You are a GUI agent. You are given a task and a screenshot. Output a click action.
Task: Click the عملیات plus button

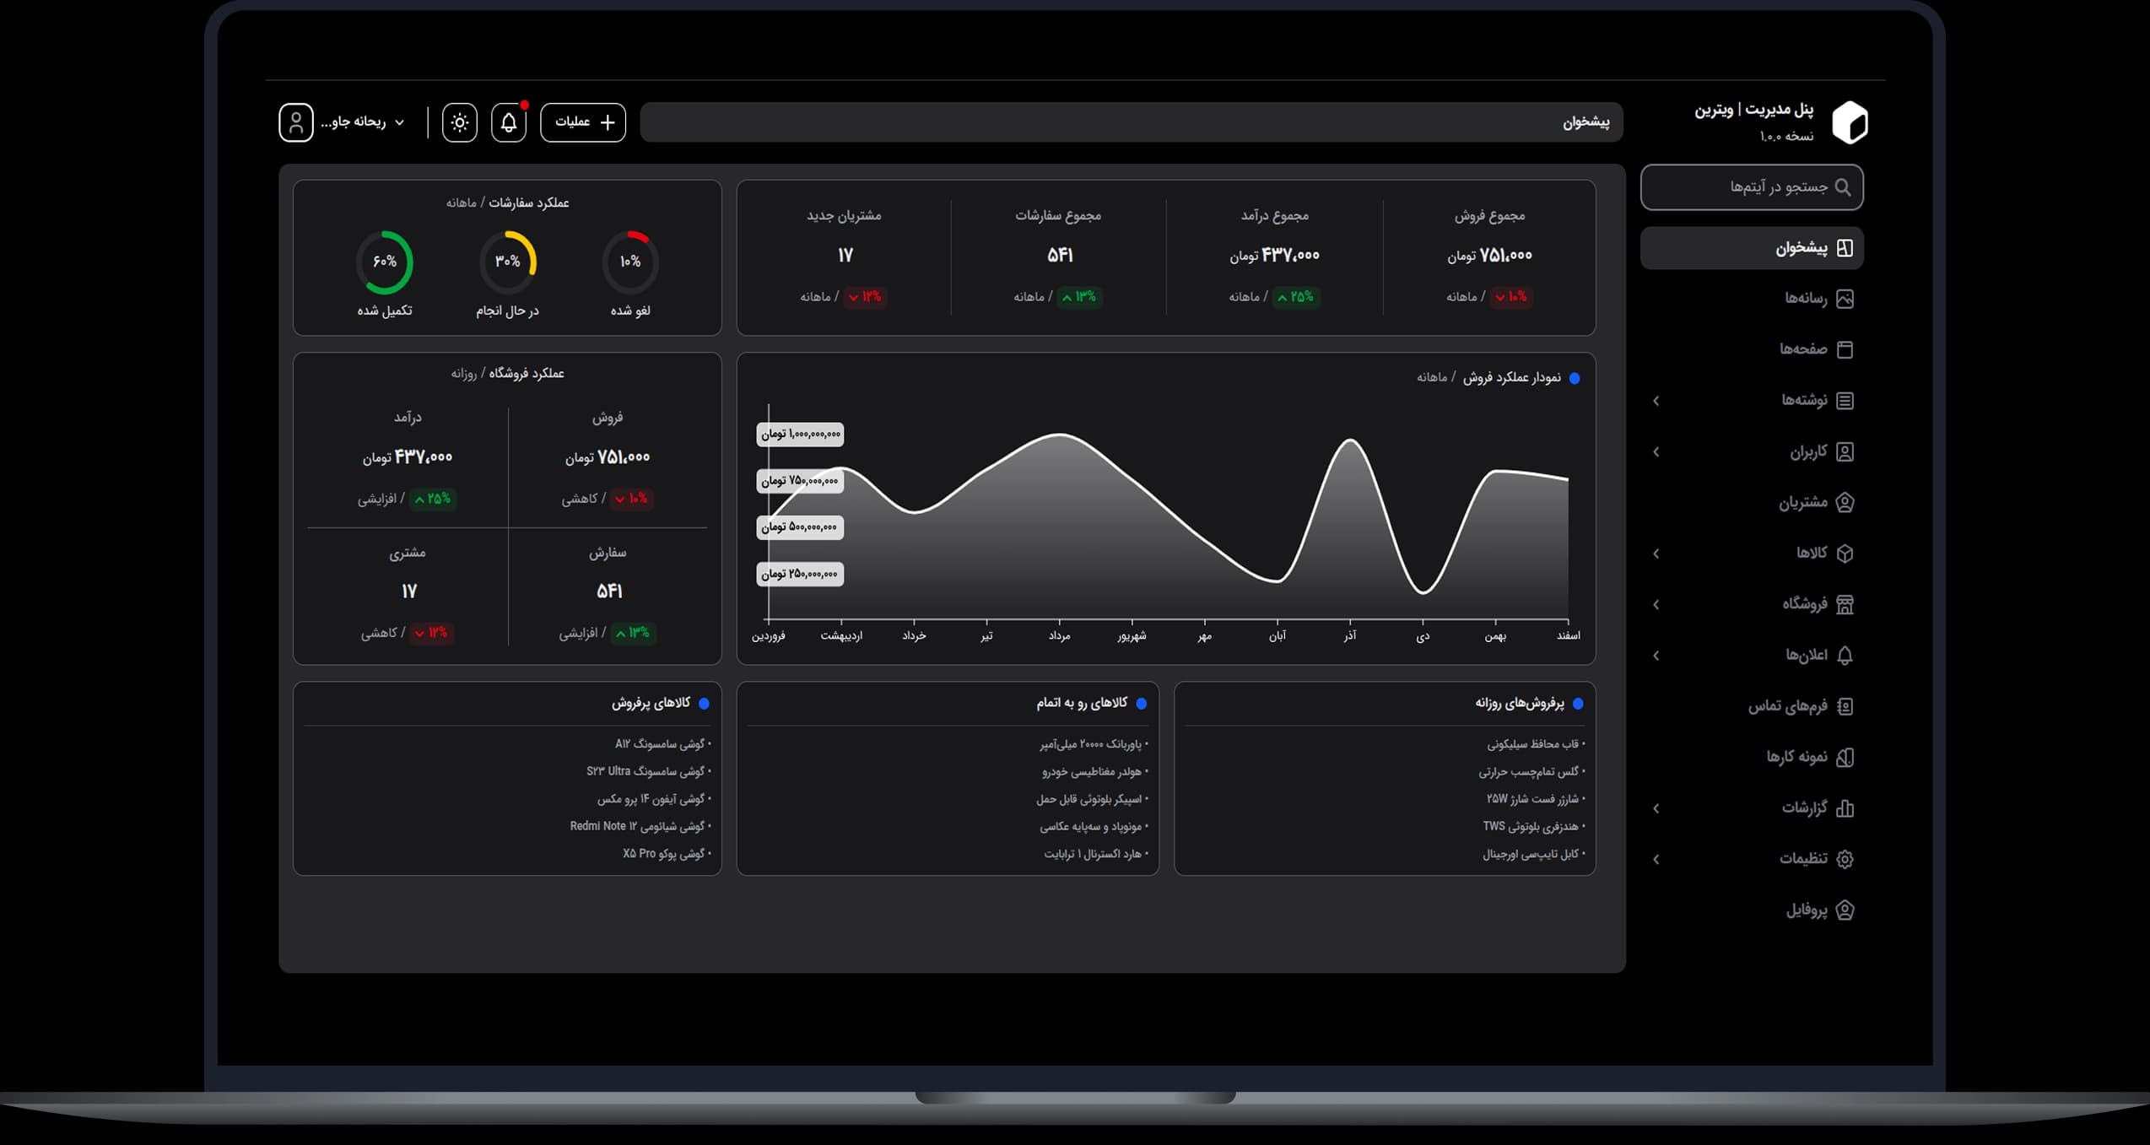583,123
